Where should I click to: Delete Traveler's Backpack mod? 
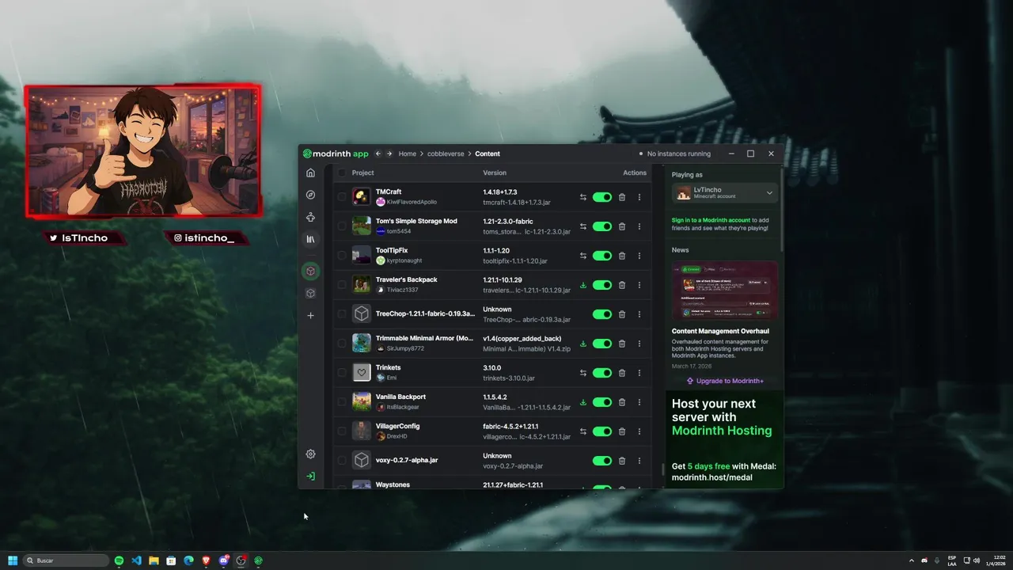(x=622, y=285)
